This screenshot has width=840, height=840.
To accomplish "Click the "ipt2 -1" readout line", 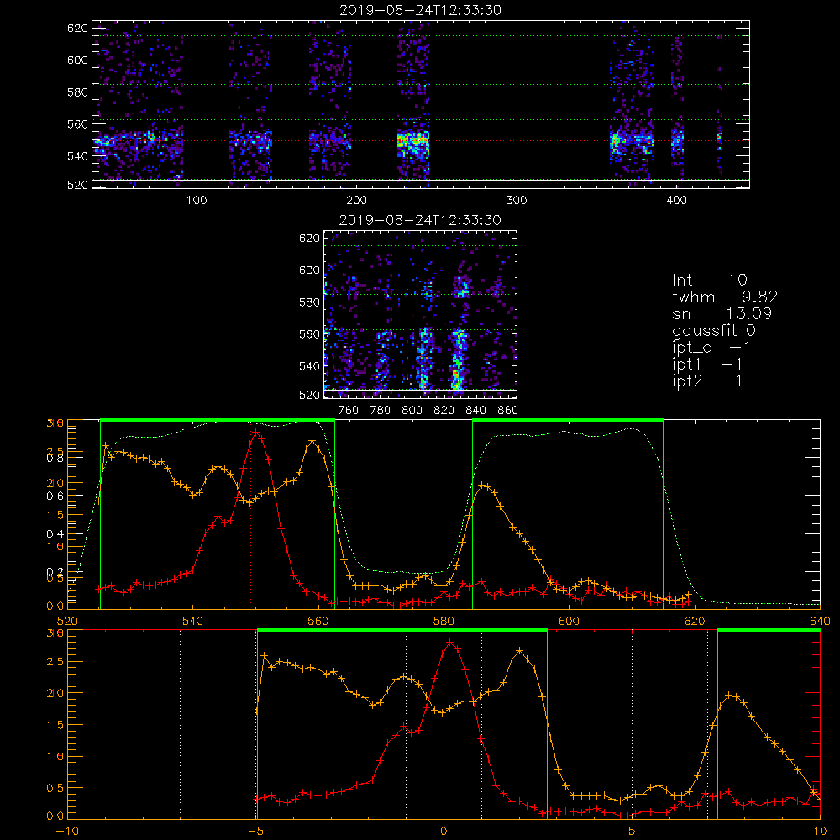I will click(707, 381).
